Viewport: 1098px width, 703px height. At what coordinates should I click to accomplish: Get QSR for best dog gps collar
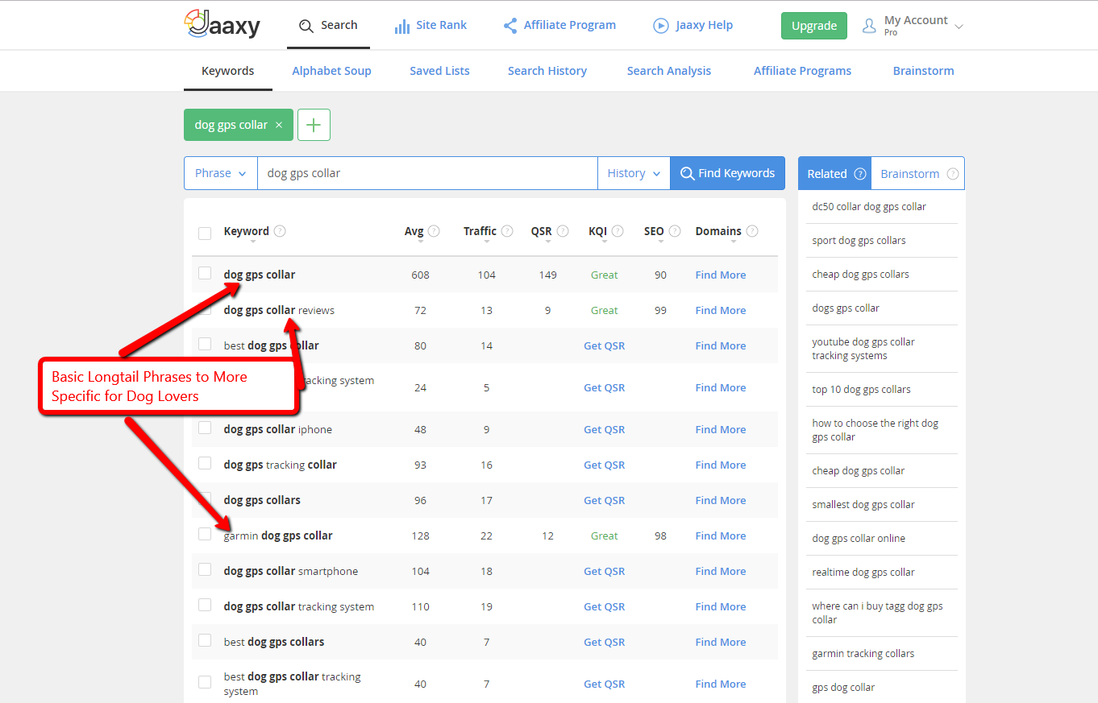604,345
